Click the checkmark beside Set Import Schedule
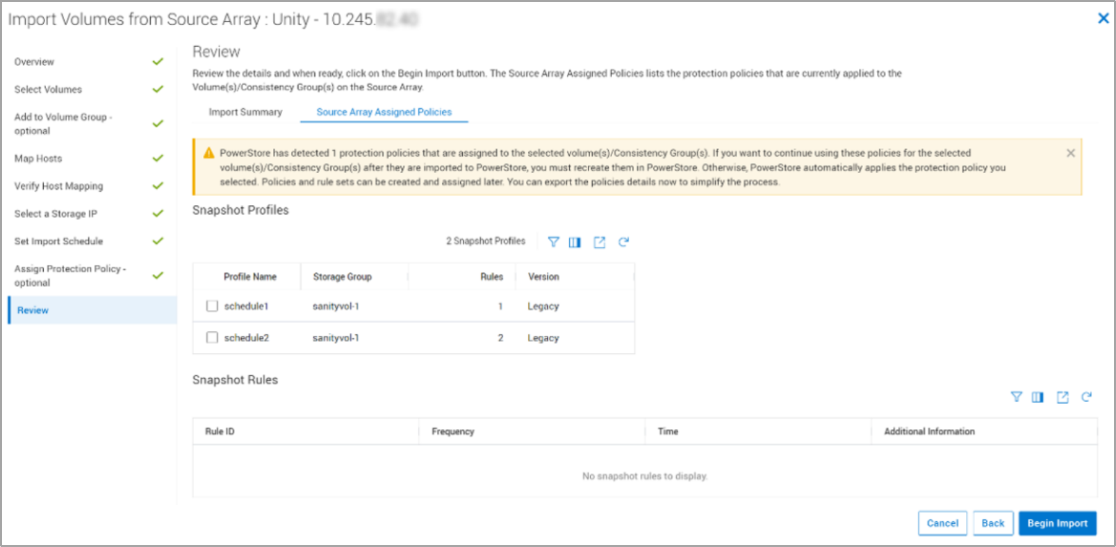This screenshot has height=547, width=1116. click(158, 240)
